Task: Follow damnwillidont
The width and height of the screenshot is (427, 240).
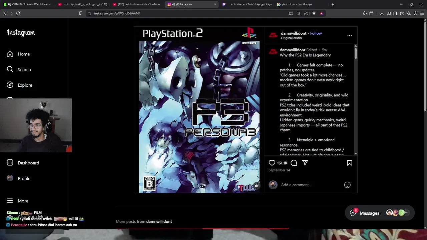Action: pyautogui.click(x=316, y=33)
